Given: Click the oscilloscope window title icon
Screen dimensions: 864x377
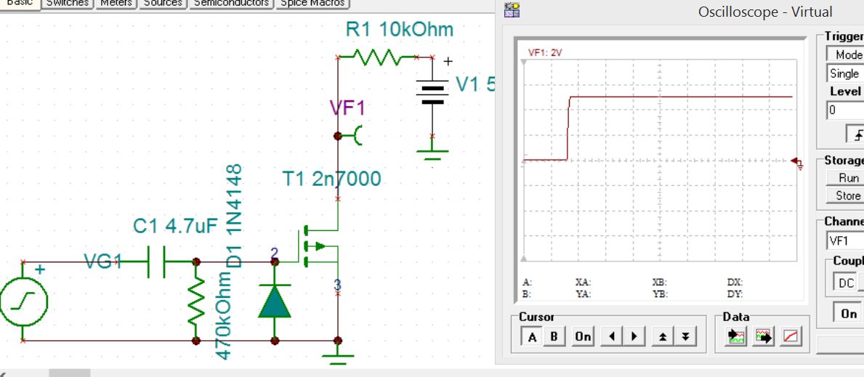Looking at the screenshot, I should click(512, 10).
